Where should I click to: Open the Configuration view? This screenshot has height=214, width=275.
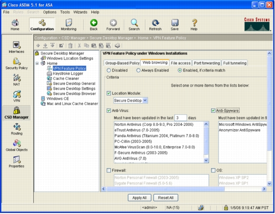coord(42,25)
